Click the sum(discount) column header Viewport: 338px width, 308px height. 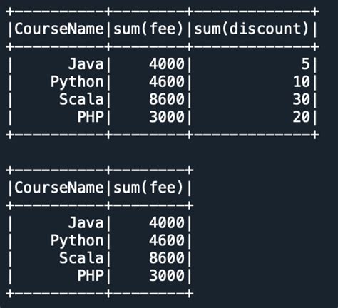pos(252,29)
